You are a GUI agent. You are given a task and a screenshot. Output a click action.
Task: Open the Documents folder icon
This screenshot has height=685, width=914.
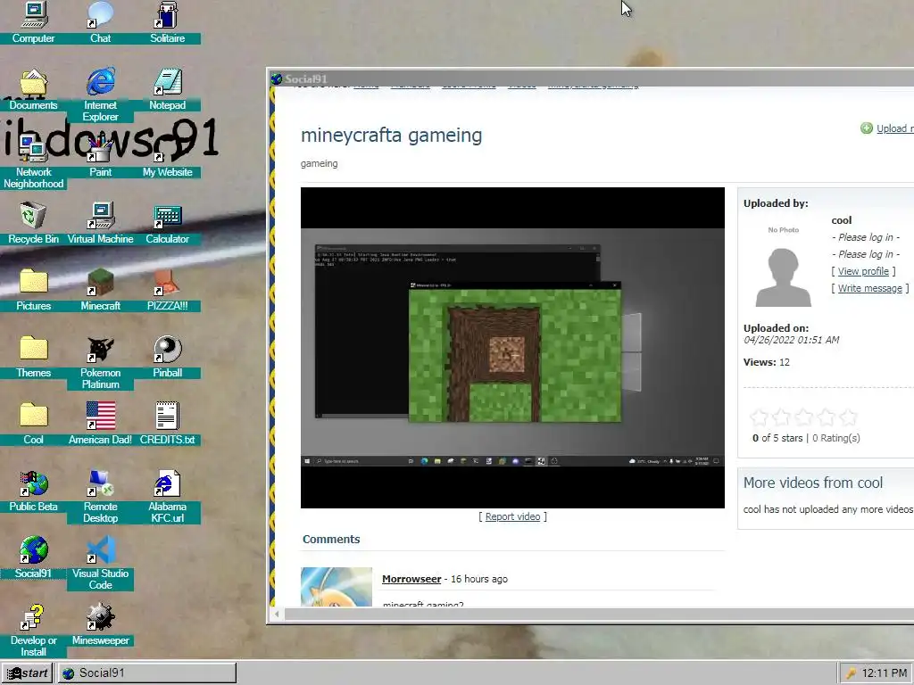point(33,90)
